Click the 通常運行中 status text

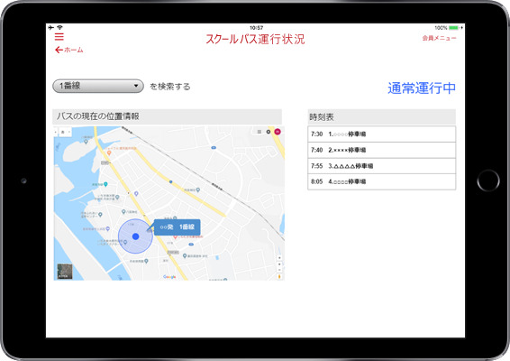click(x=422, y=88)
